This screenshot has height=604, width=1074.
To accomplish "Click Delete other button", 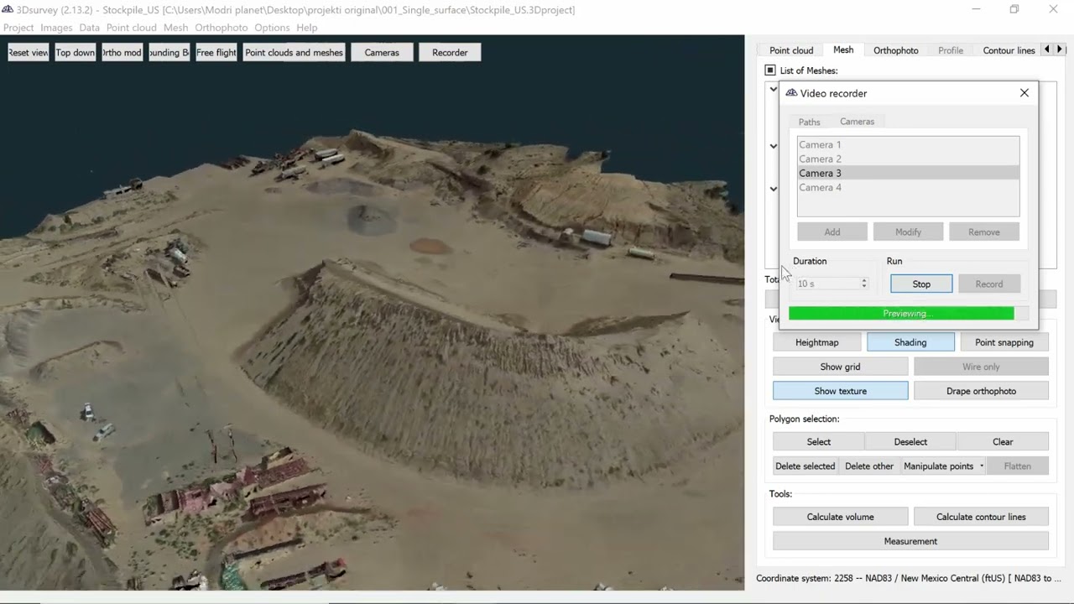I will tap(869, 466).
